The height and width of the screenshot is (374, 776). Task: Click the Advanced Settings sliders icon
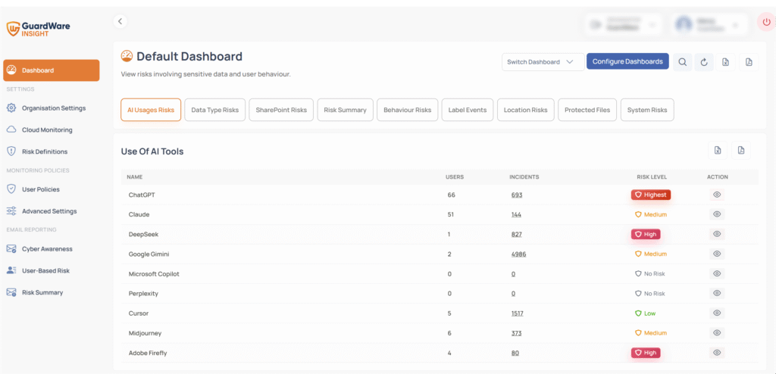pyautogui.click(x=11, y=210)
